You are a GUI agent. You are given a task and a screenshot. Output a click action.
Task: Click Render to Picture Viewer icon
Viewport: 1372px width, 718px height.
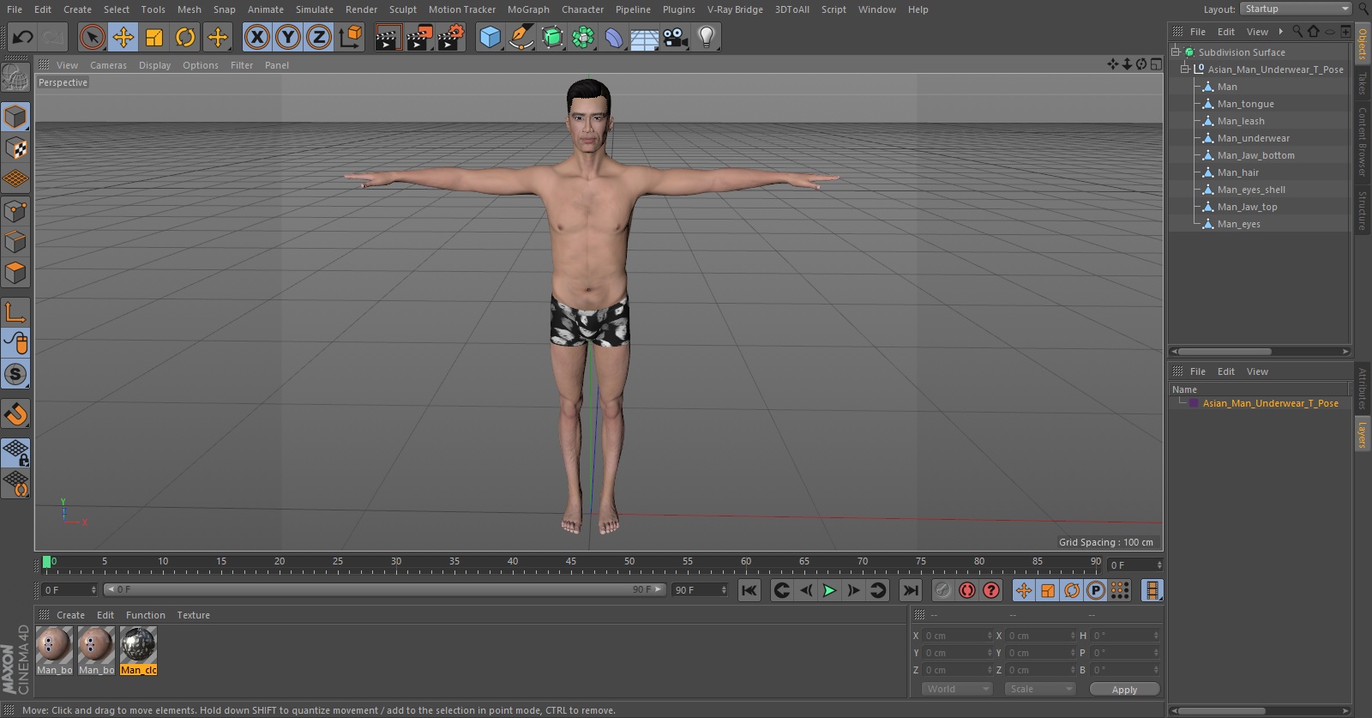[x=419, y=37]
